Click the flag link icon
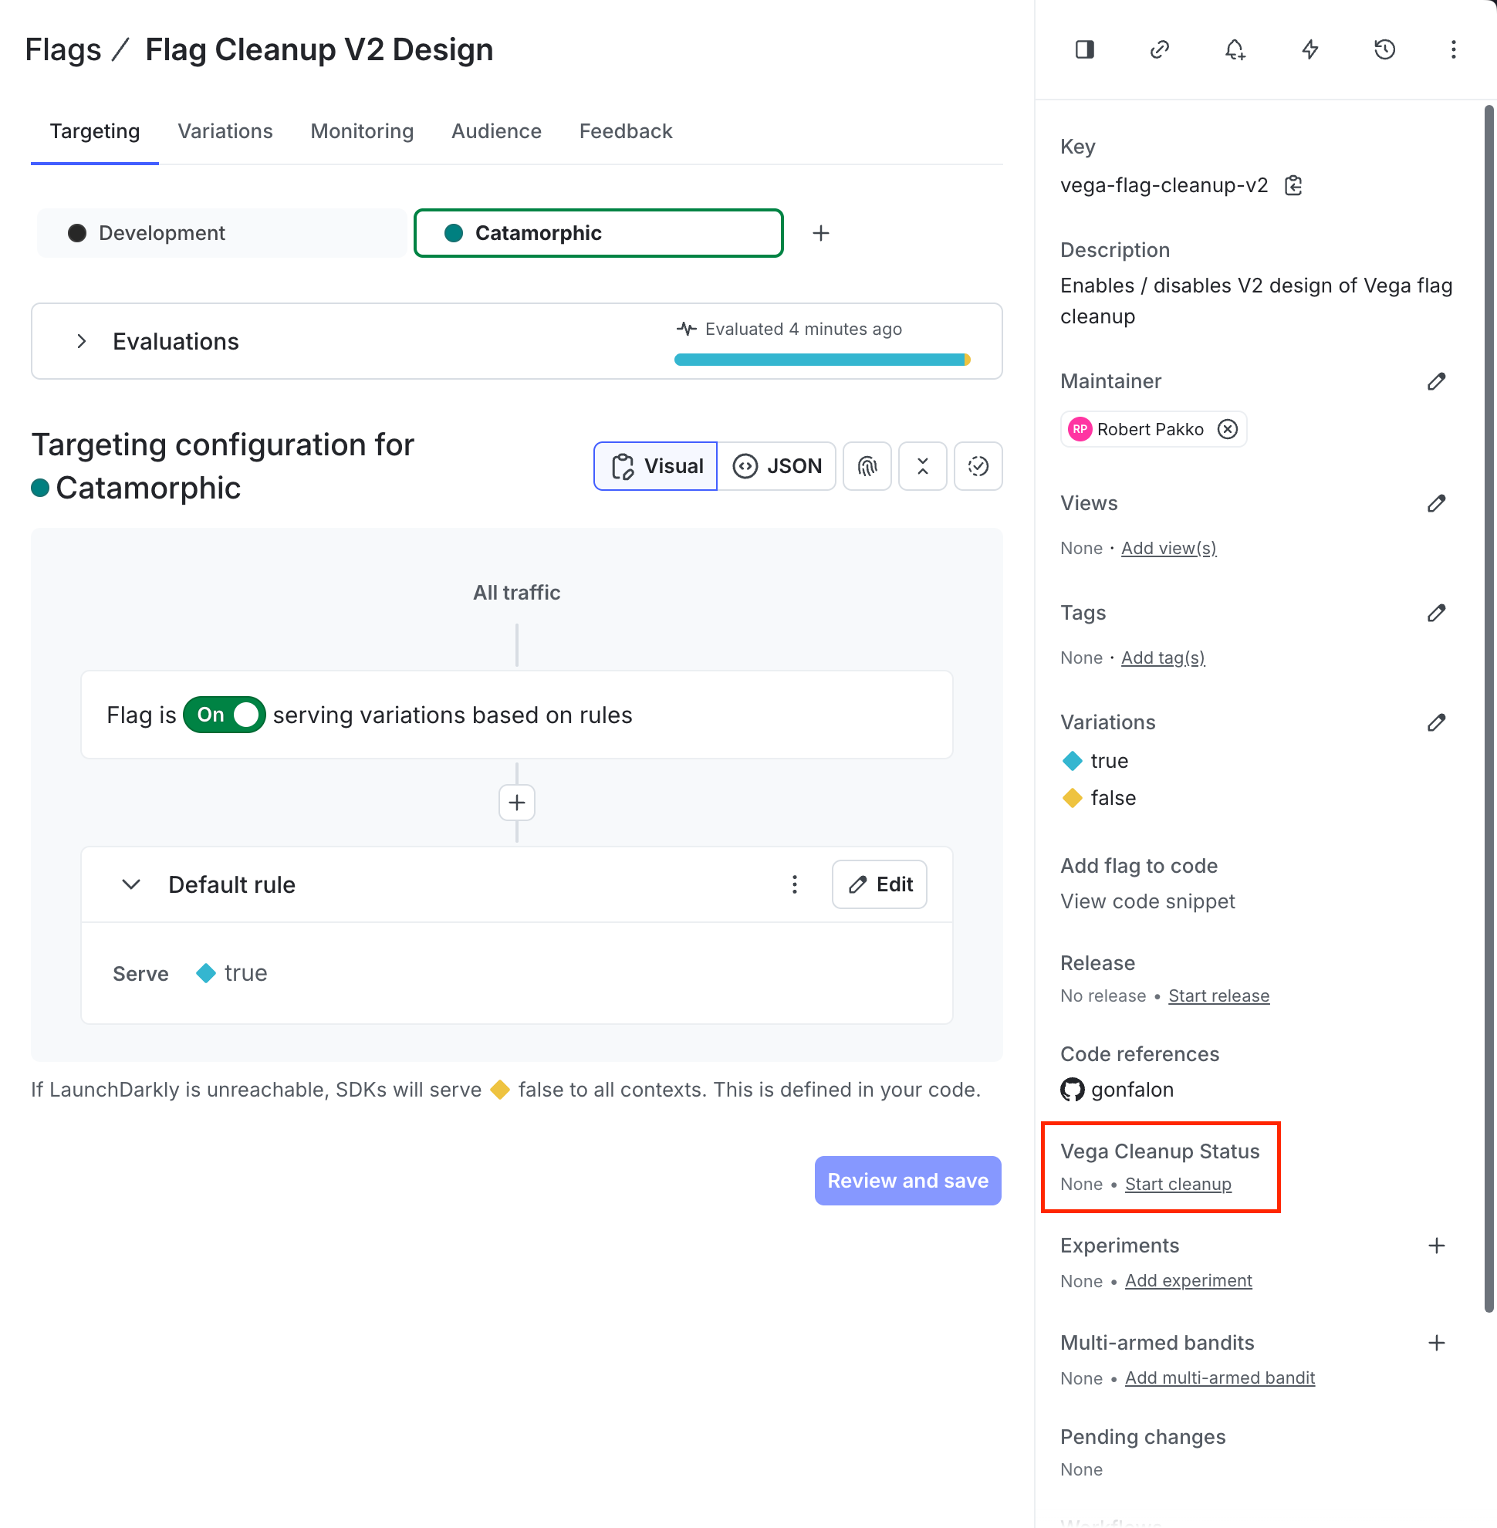1497x1528 pixels. pyautogui.click(x=1160, y=49)
